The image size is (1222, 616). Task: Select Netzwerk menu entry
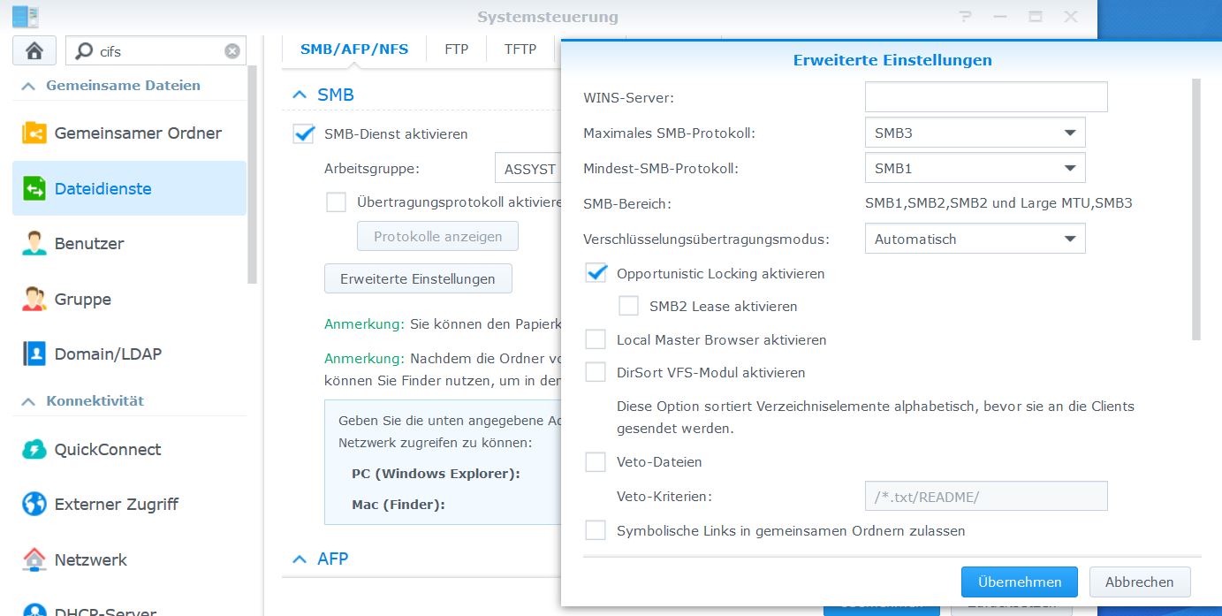tap(129, 560)
